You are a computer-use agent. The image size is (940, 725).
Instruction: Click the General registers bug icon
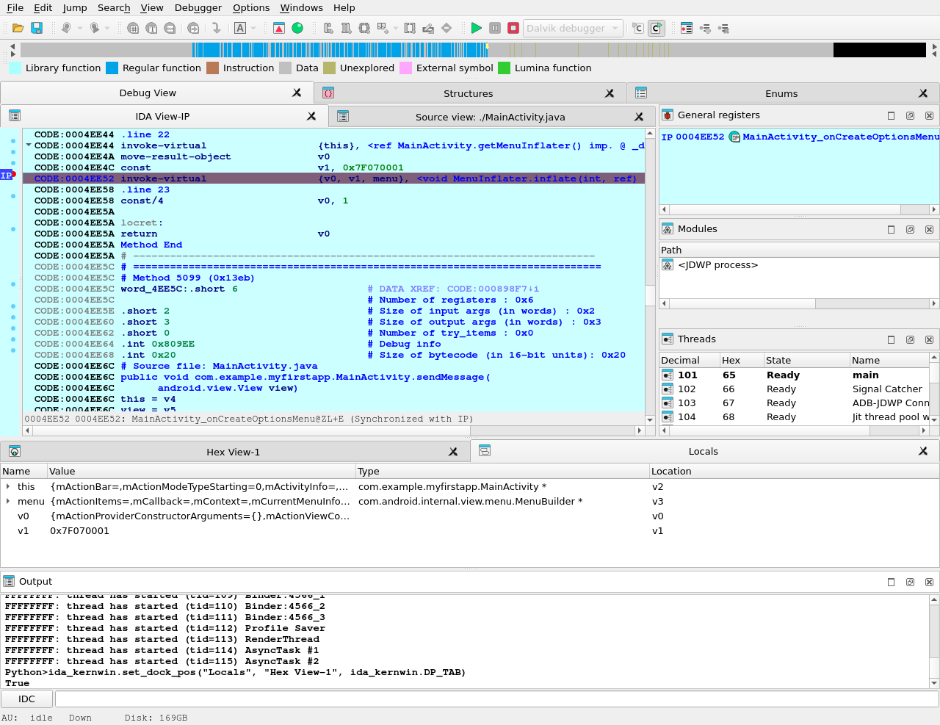pyautogui.click(x=668, y=115)
